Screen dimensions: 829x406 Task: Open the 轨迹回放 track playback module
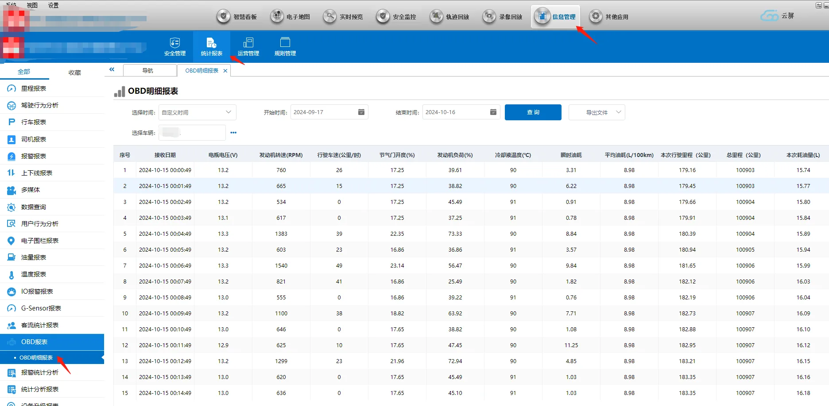tap(449, 17)
